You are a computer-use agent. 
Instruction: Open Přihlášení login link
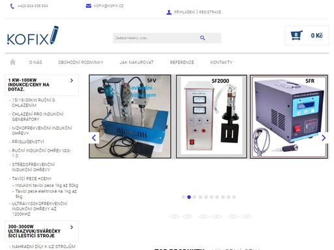tap(185, 12)
